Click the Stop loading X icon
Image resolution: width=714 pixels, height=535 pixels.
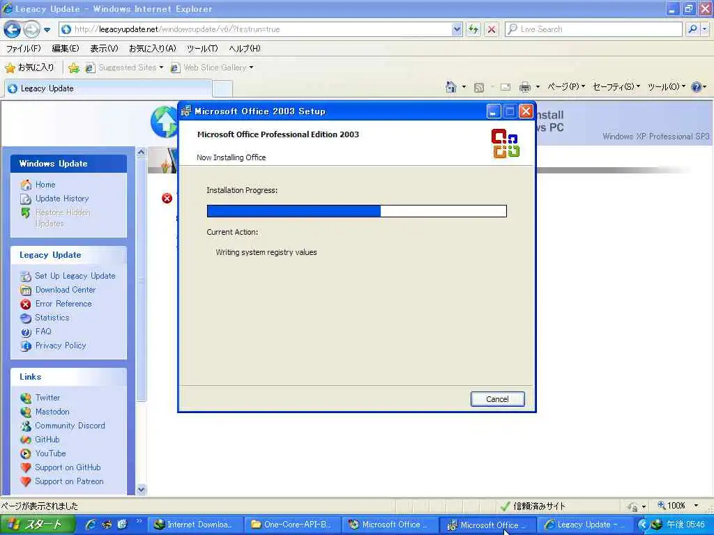(x=492, y=29)
